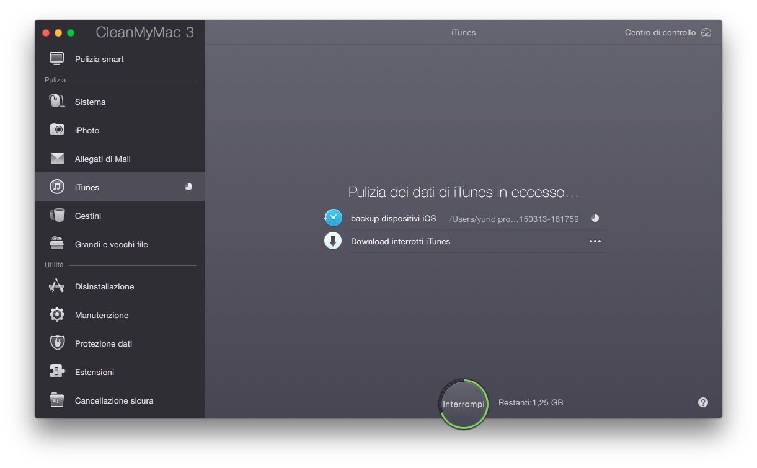757x468 pixels.
Task: Click the Pulizia dei dati di iTunes heading
Action: pos(464,192)
